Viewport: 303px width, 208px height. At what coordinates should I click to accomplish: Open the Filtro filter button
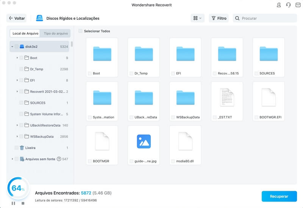(x=219, y=18)
